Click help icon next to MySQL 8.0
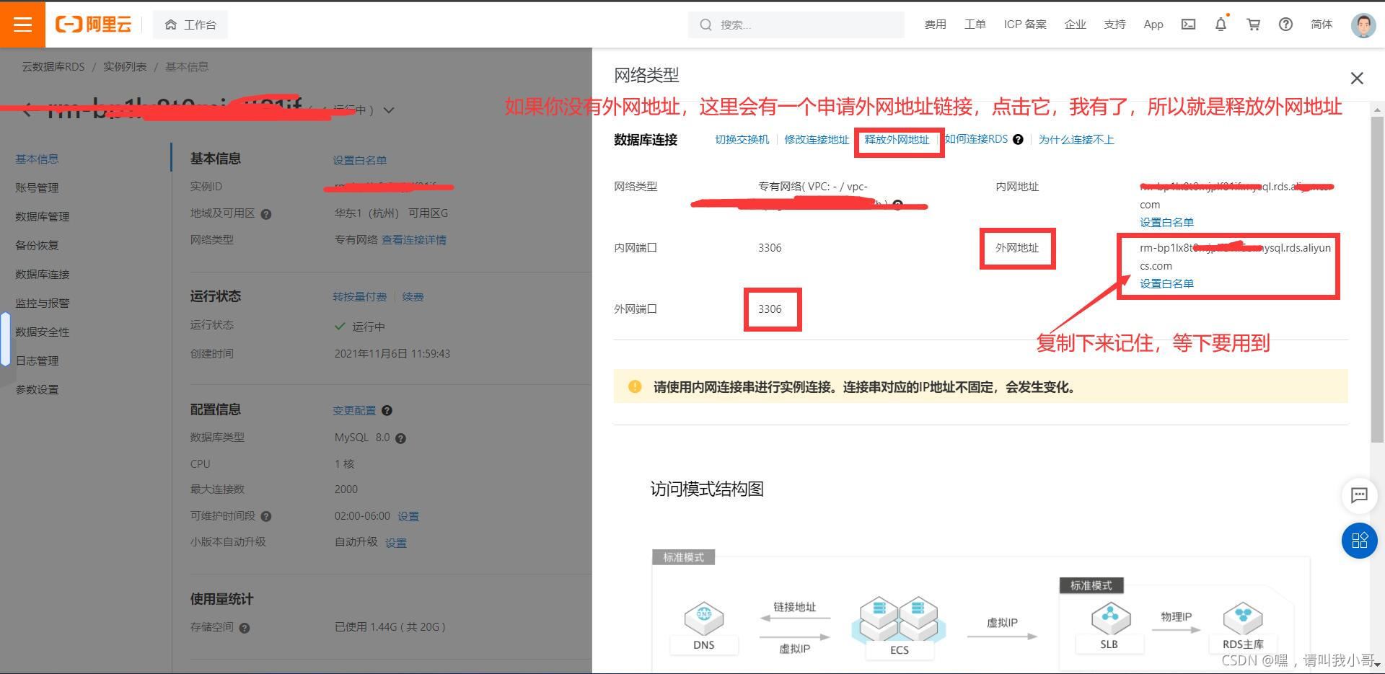1385x674 pixels. (x=400, y=438)
